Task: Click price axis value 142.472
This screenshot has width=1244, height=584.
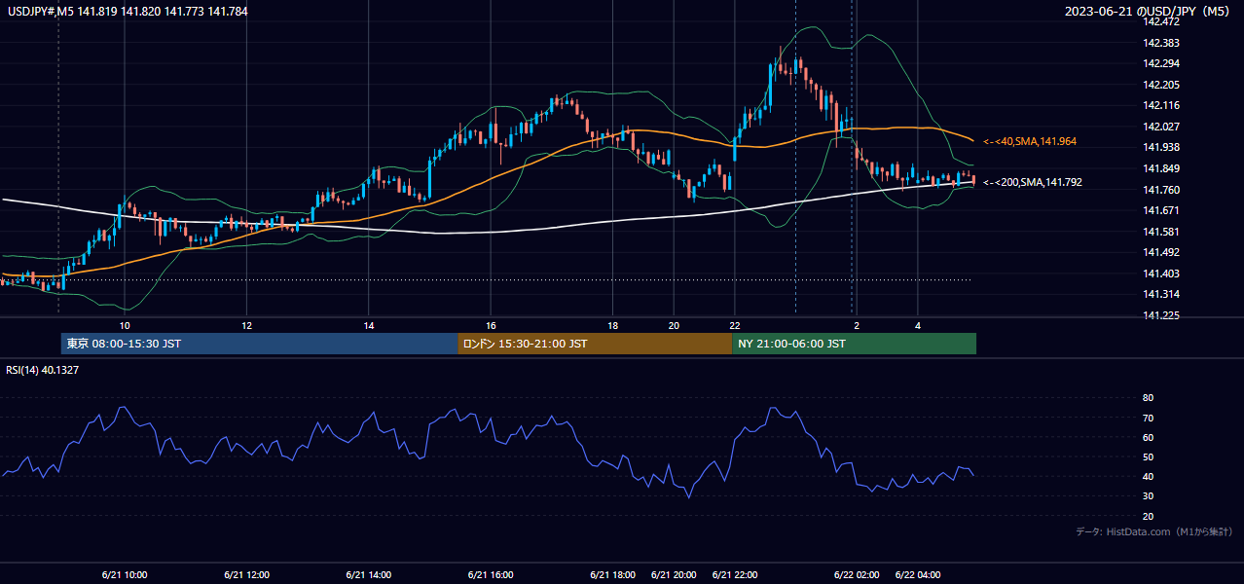Action: [x=1160, y=21]
